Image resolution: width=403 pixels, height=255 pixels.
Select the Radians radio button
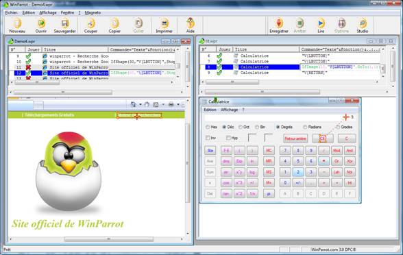click(x=305, y=127)
